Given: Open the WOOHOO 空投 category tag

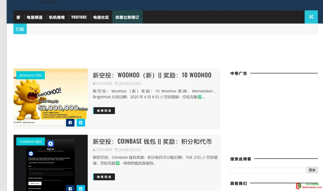Looking at the screenshot, I should (x=30, y=75).
